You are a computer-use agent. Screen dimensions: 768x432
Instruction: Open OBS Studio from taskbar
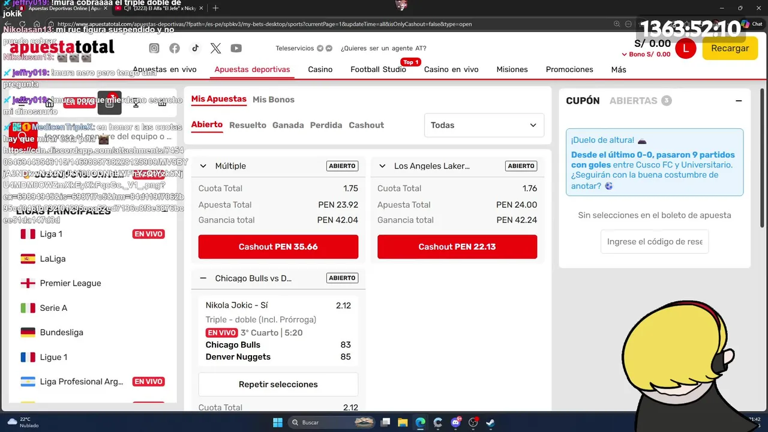click(473, 422)
